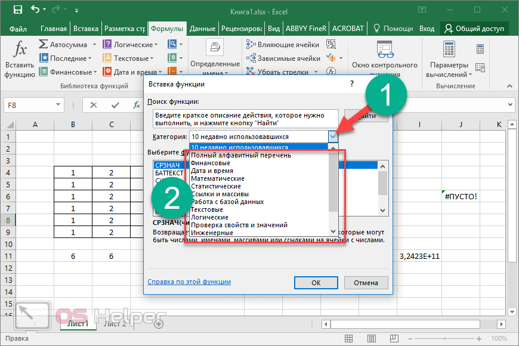Save the workbook using the floppy disk icon
This screenshot has height=346, width=519.
tap(17, 10)
